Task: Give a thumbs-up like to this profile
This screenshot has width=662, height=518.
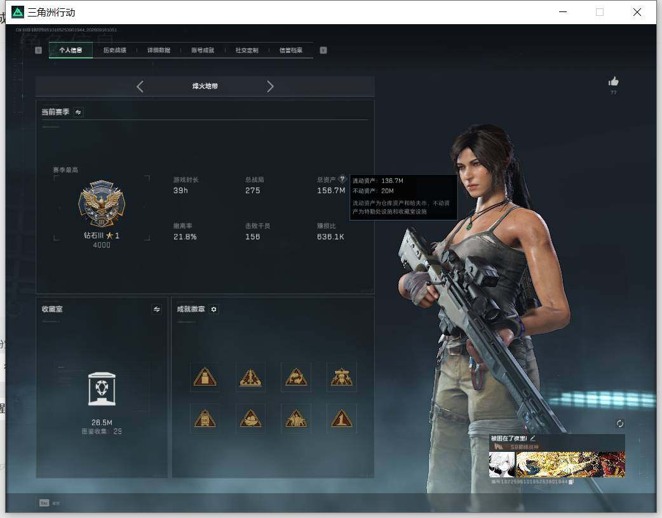Action: 614,81
